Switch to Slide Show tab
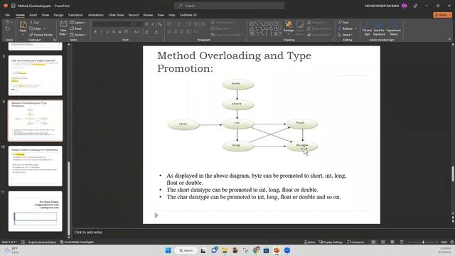 (117, 15)
